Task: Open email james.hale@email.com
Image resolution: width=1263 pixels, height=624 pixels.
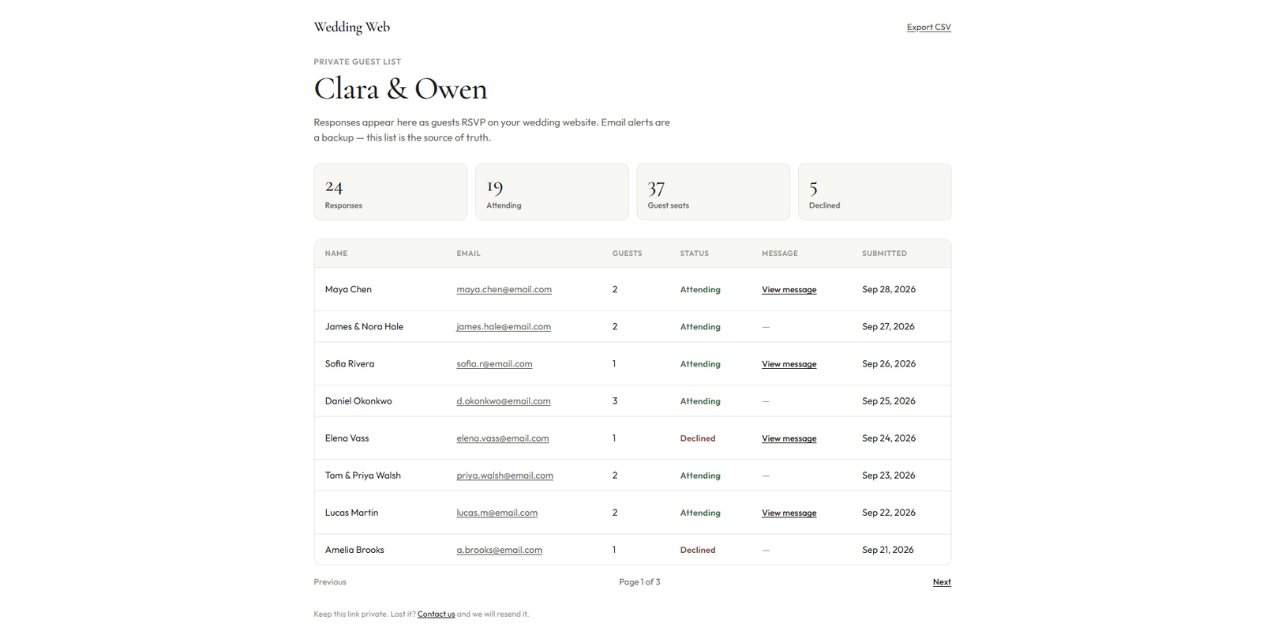Action: click(x=504, y=326)
